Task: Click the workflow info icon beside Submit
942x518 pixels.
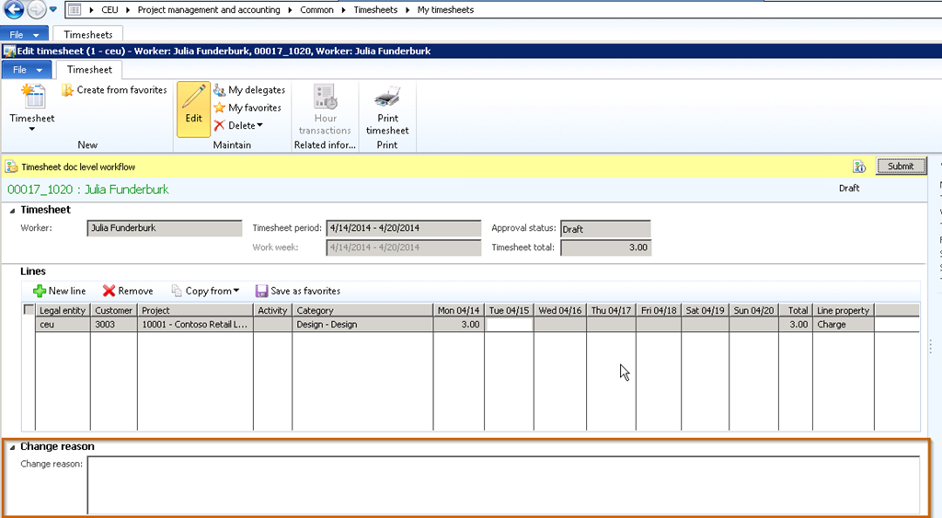Action: 859,167
